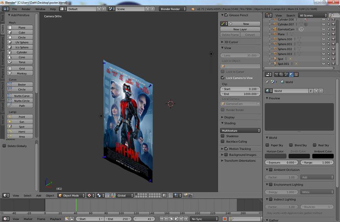The image size is (340, 222).
Task: Add a Monkey mesh primitive
Action: [20, 73]
